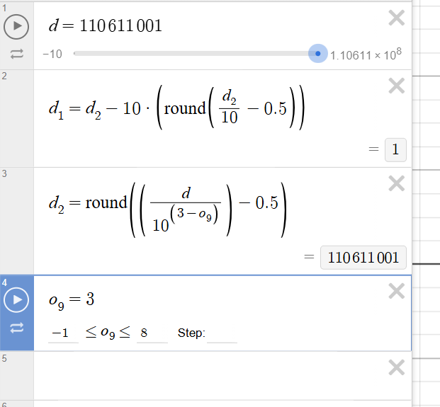Toggle loop mode for d slider
This screenshot has height=407, width=440.
(16, 54)
